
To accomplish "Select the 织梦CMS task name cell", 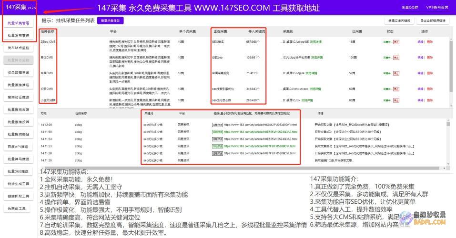I will (47, 89).
